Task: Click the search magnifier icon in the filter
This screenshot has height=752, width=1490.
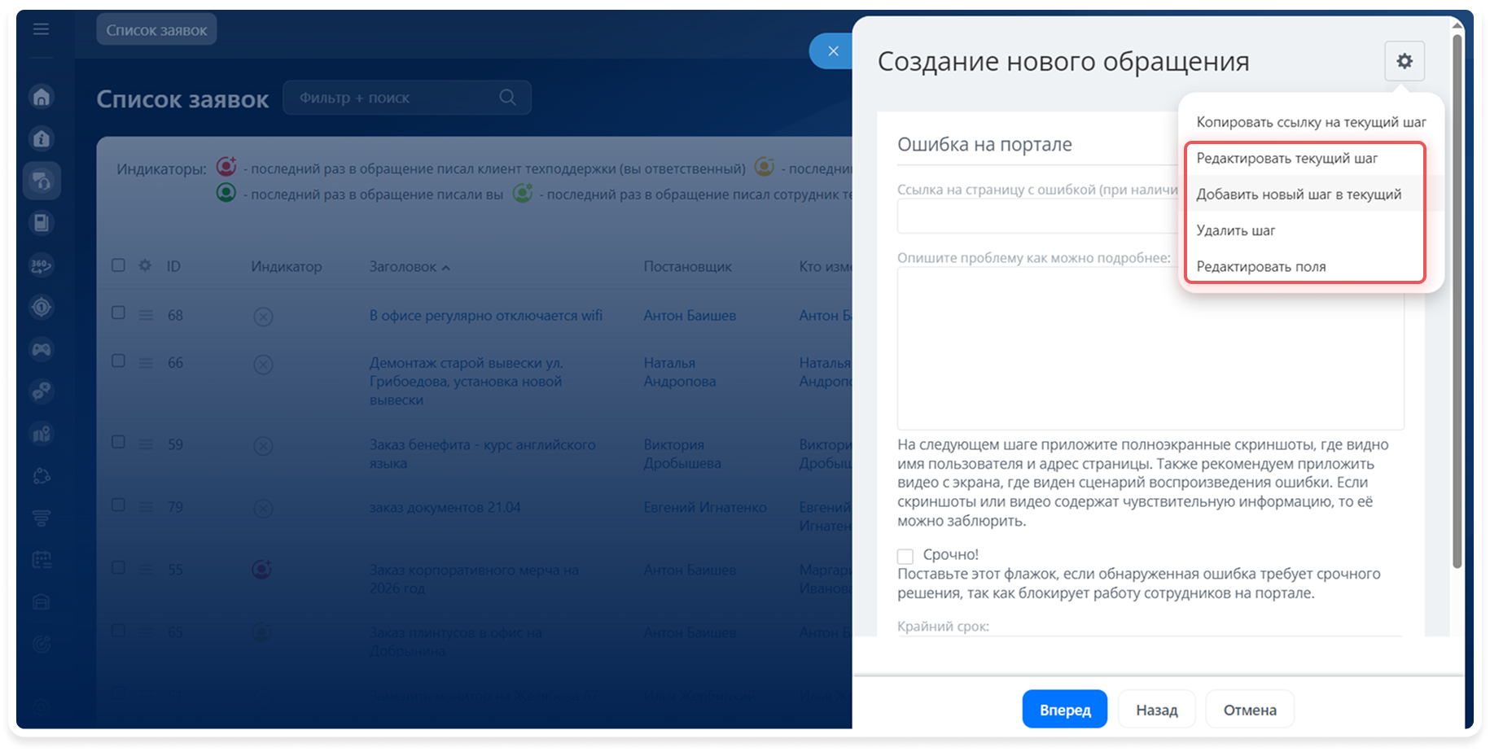Action: [x=508, y=98]
